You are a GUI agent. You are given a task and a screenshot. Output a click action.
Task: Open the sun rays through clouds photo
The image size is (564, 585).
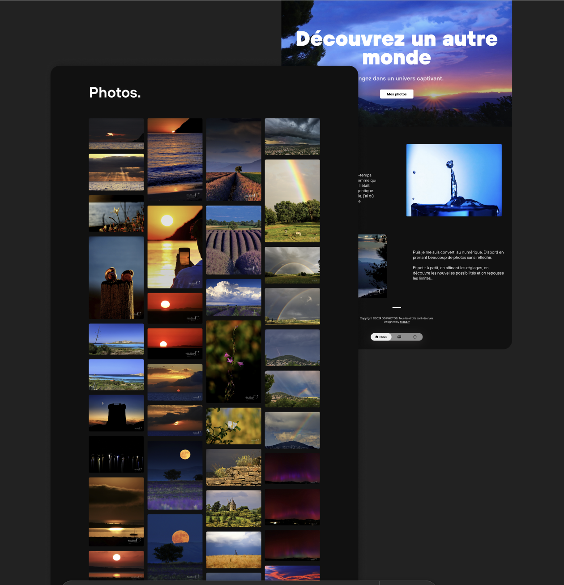pos(116,172)
